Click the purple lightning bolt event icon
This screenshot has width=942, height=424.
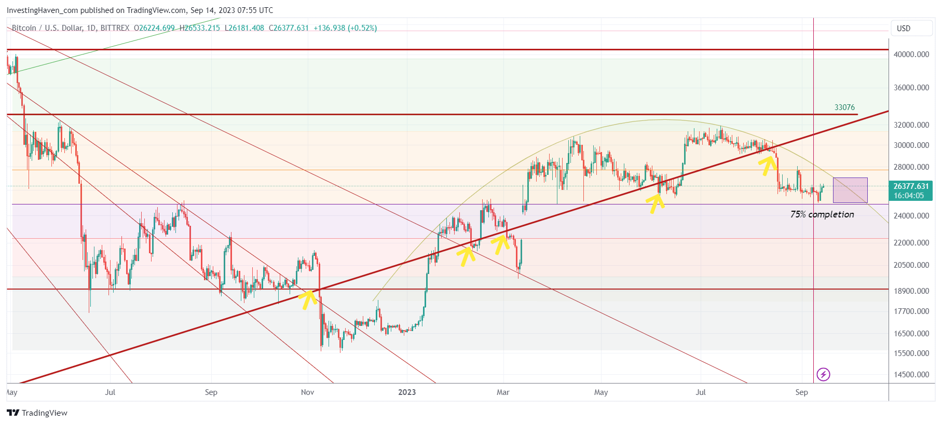pyautogui.click(x=823, y=374)
